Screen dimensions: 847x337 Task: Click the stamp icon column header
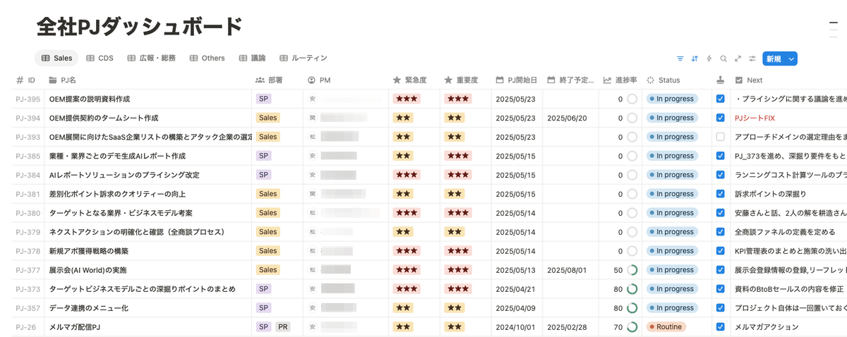point(720,80)
